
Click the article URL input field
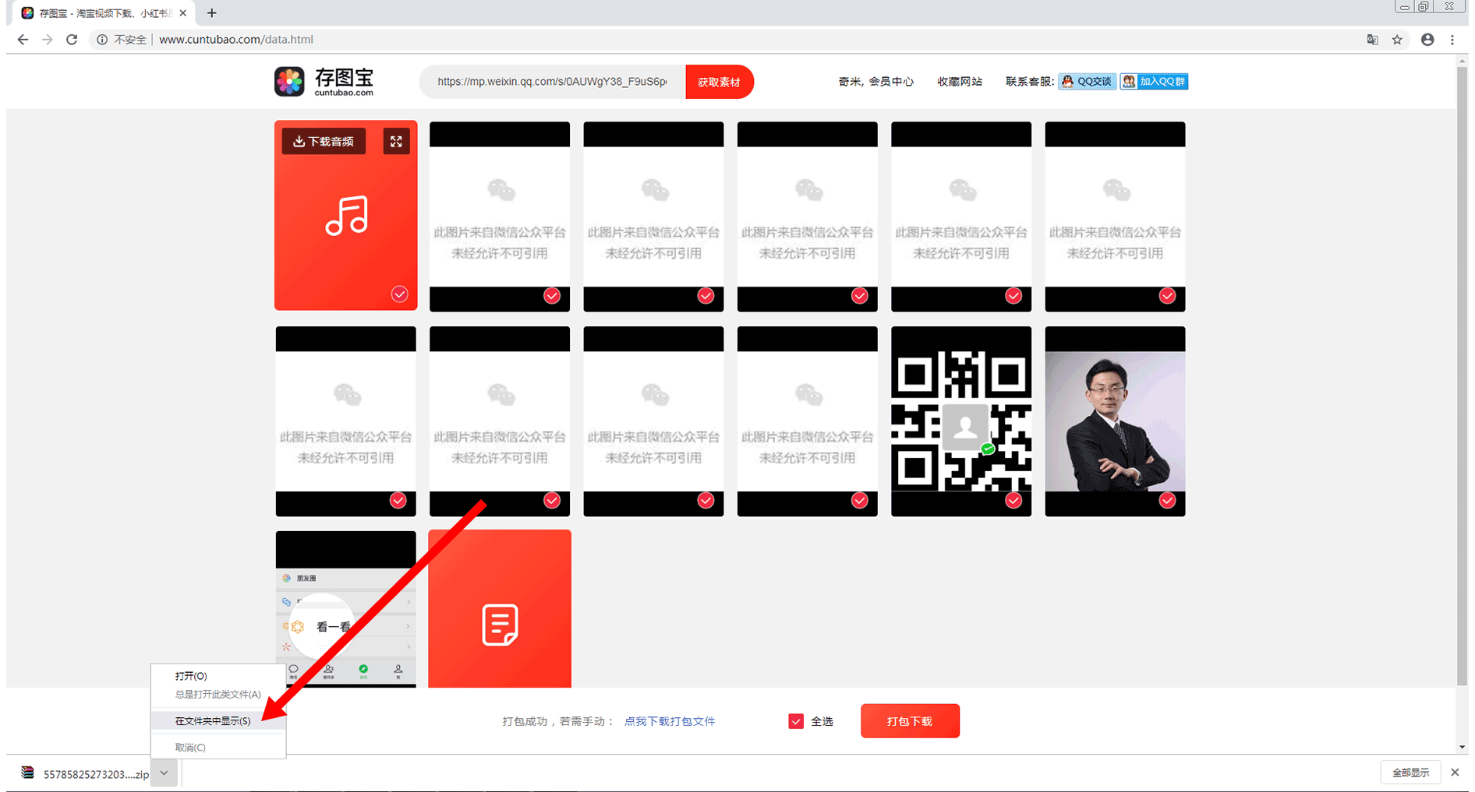point(552,82)
